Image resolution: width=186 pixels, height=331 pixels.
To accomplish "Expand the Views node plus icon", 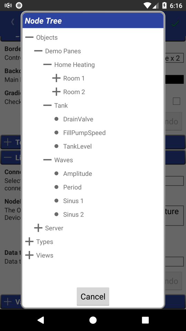I will click(29, 255).
